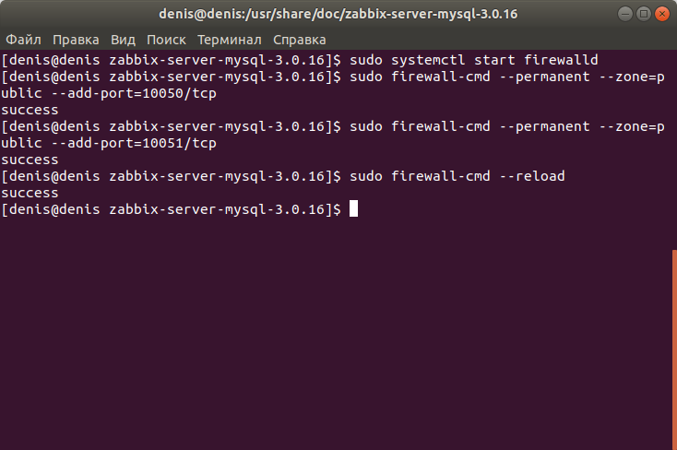Open the Файл menu
Viewport: 677px width, 450px height.
coord(23,40)
